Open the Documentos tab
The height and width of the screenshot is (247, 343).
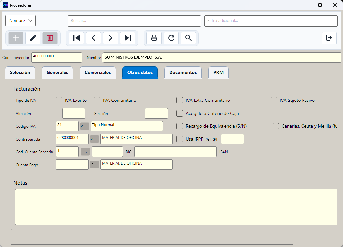[183, 72]
